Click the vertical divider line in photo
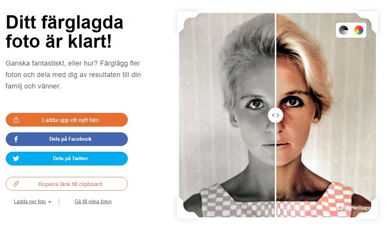Screen dimensions: 387x228 pos(276,62)
